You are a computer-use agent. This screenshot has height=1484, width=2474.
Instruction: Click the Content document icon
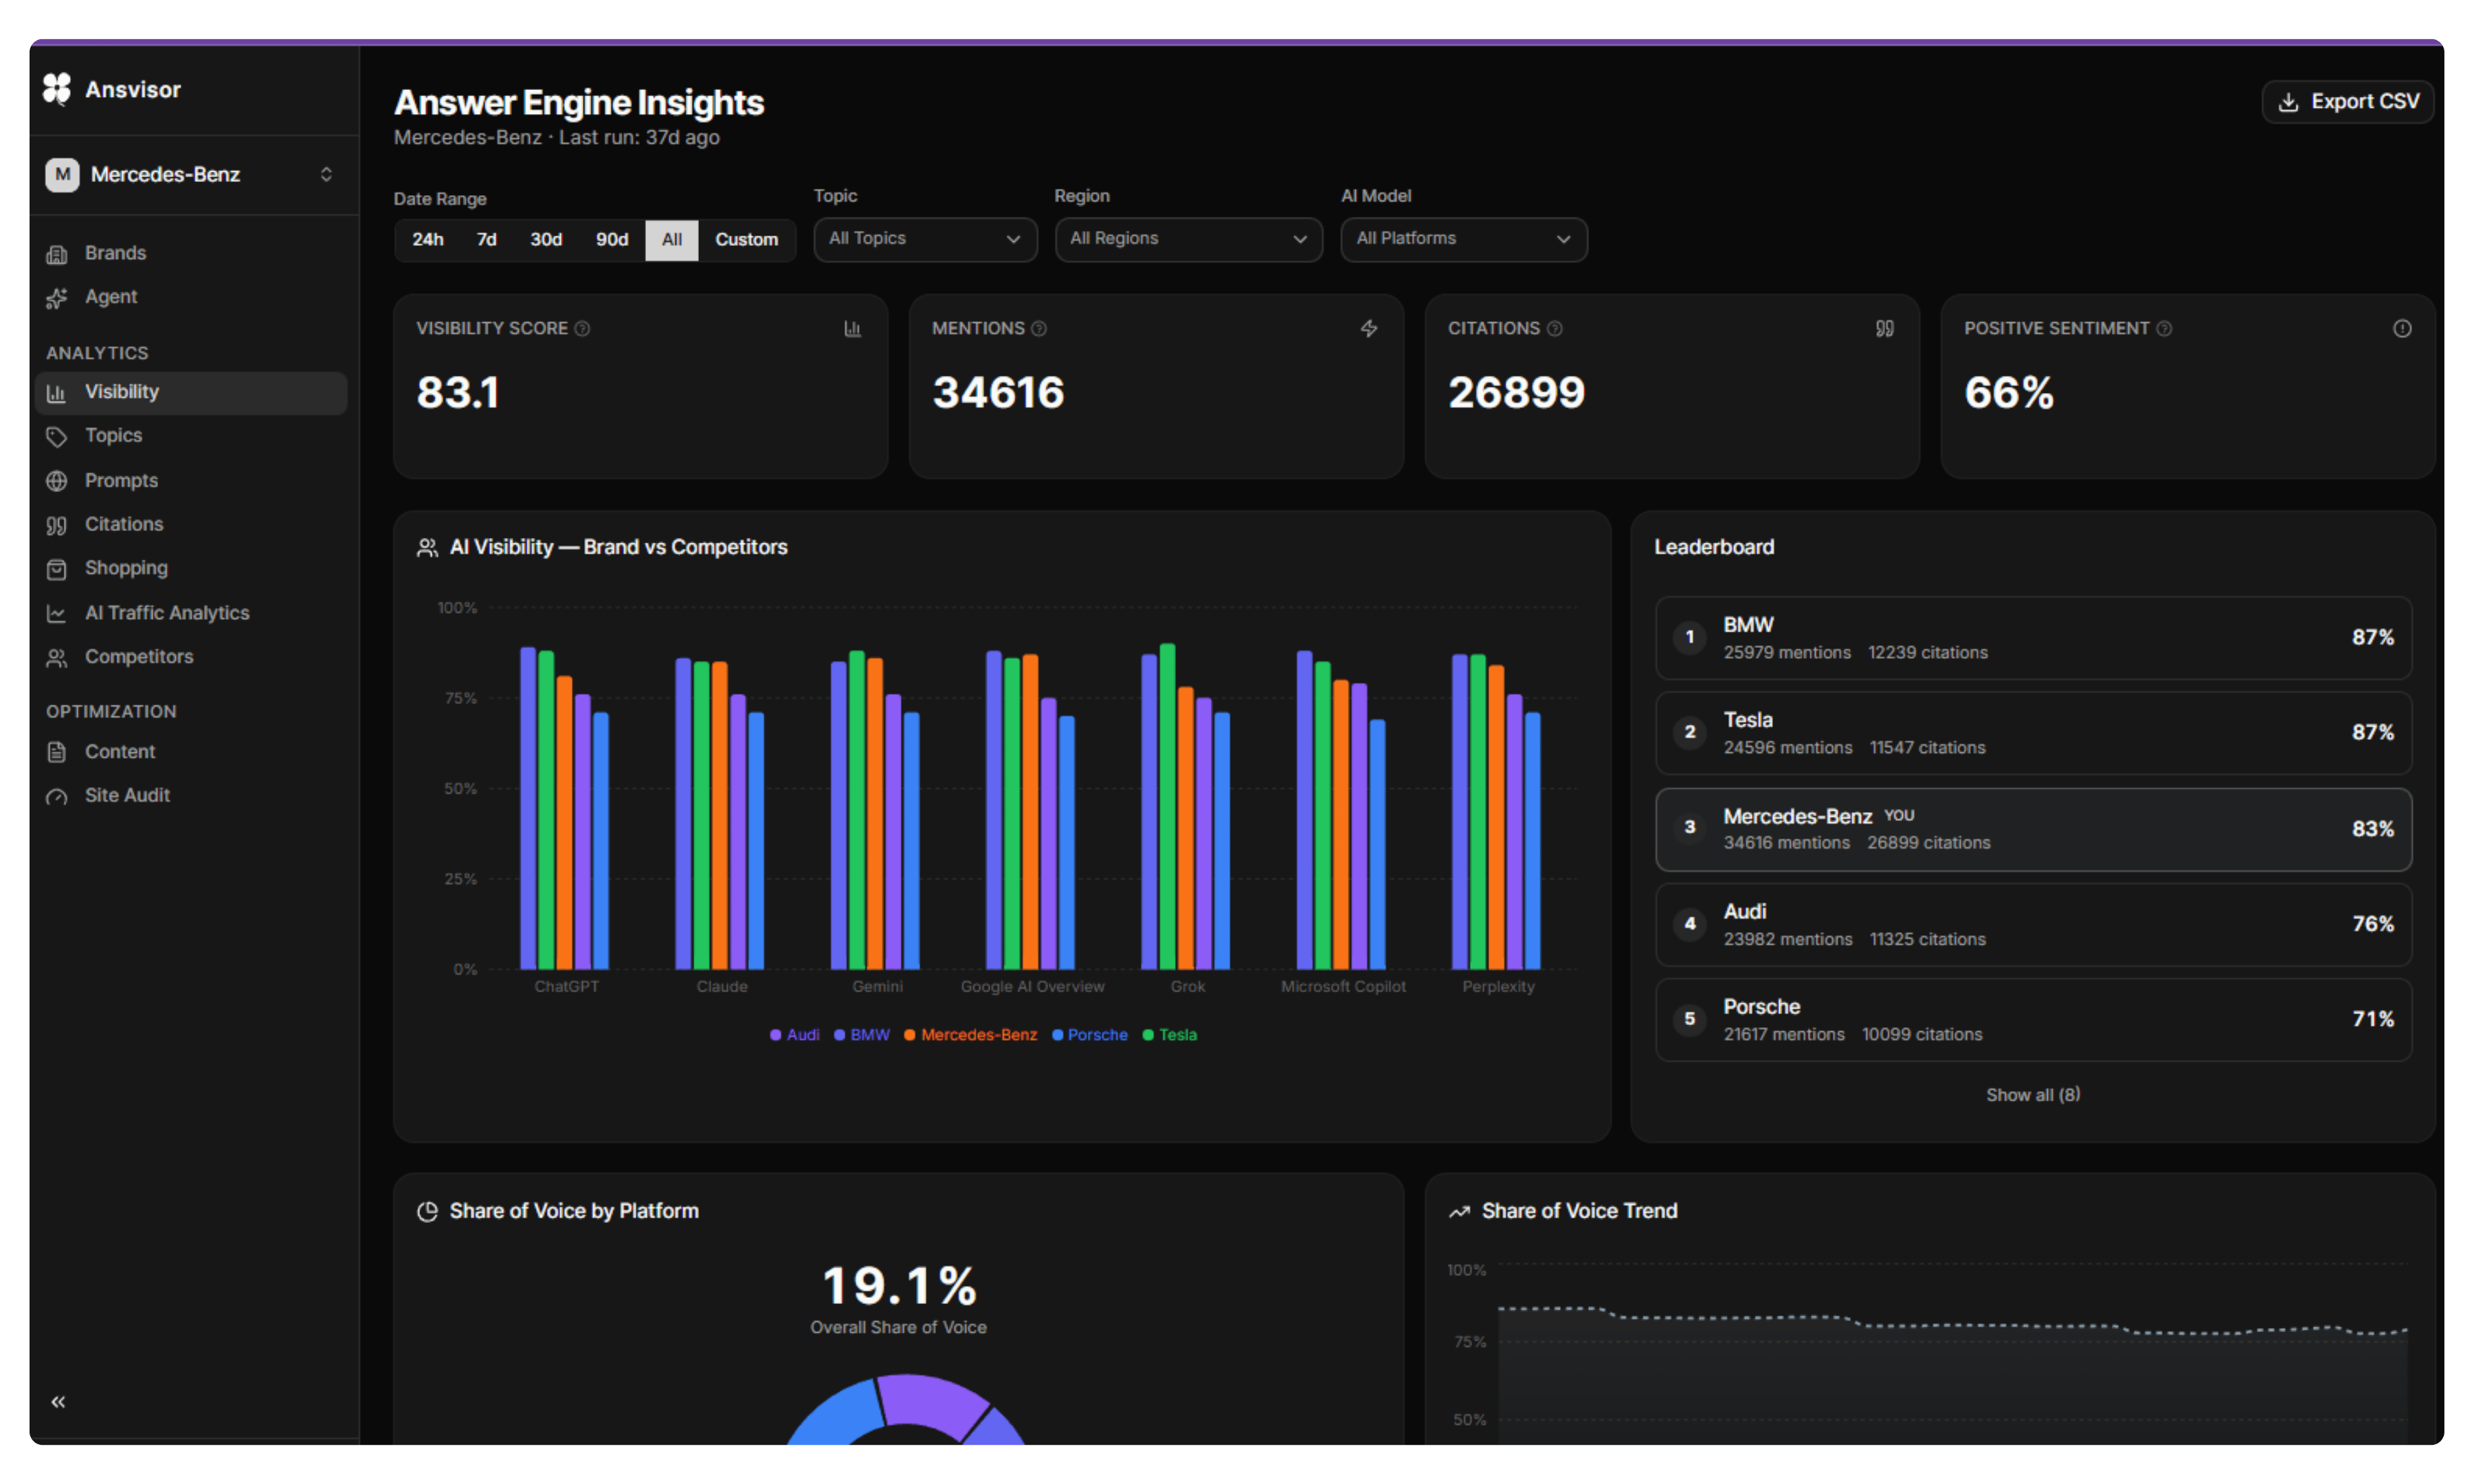point(57,752)
